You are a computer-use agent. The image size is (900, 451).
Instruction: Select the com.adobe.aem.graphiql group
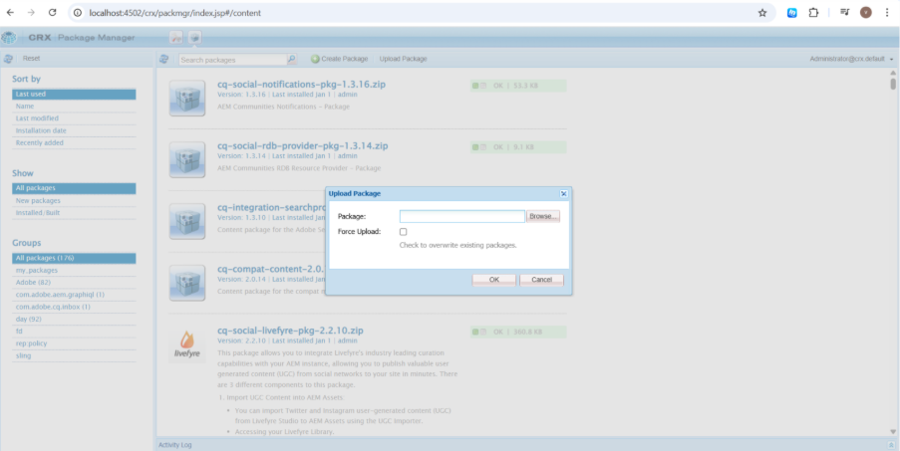pos(74,295)
